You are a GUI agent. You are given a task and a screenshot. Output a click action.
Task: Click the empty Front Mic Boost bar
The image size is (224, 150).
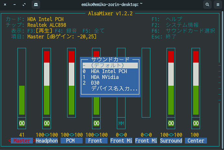[146, 82]
